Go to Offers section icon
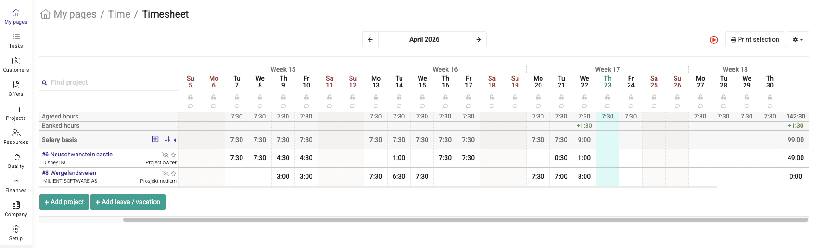 coord(16,85)
